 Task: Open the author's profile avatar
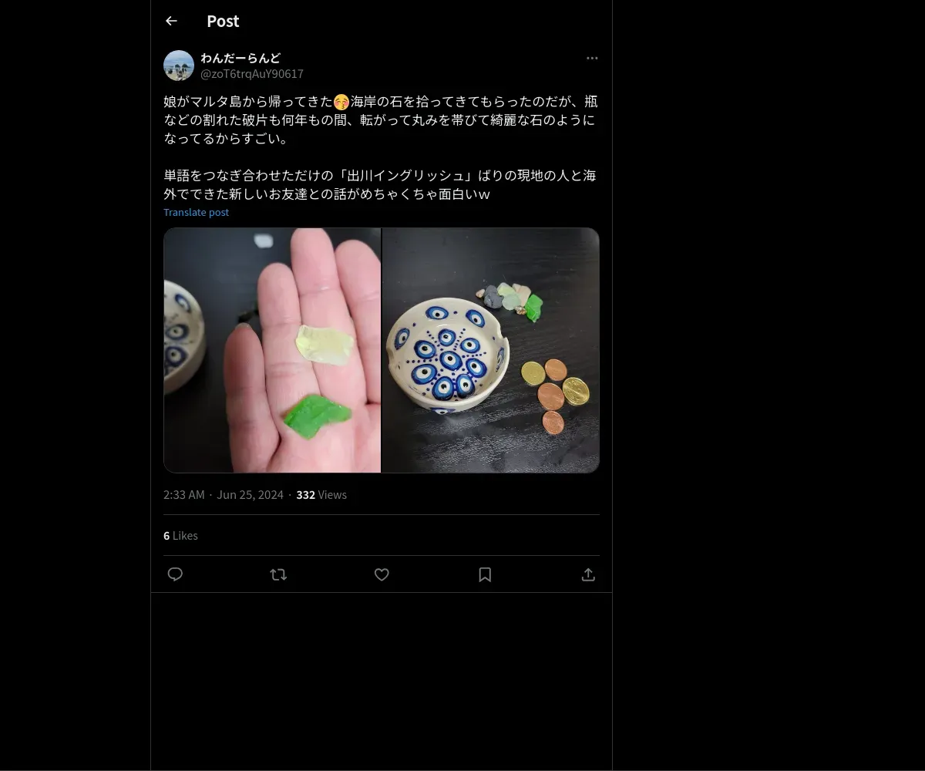point(179,66)
